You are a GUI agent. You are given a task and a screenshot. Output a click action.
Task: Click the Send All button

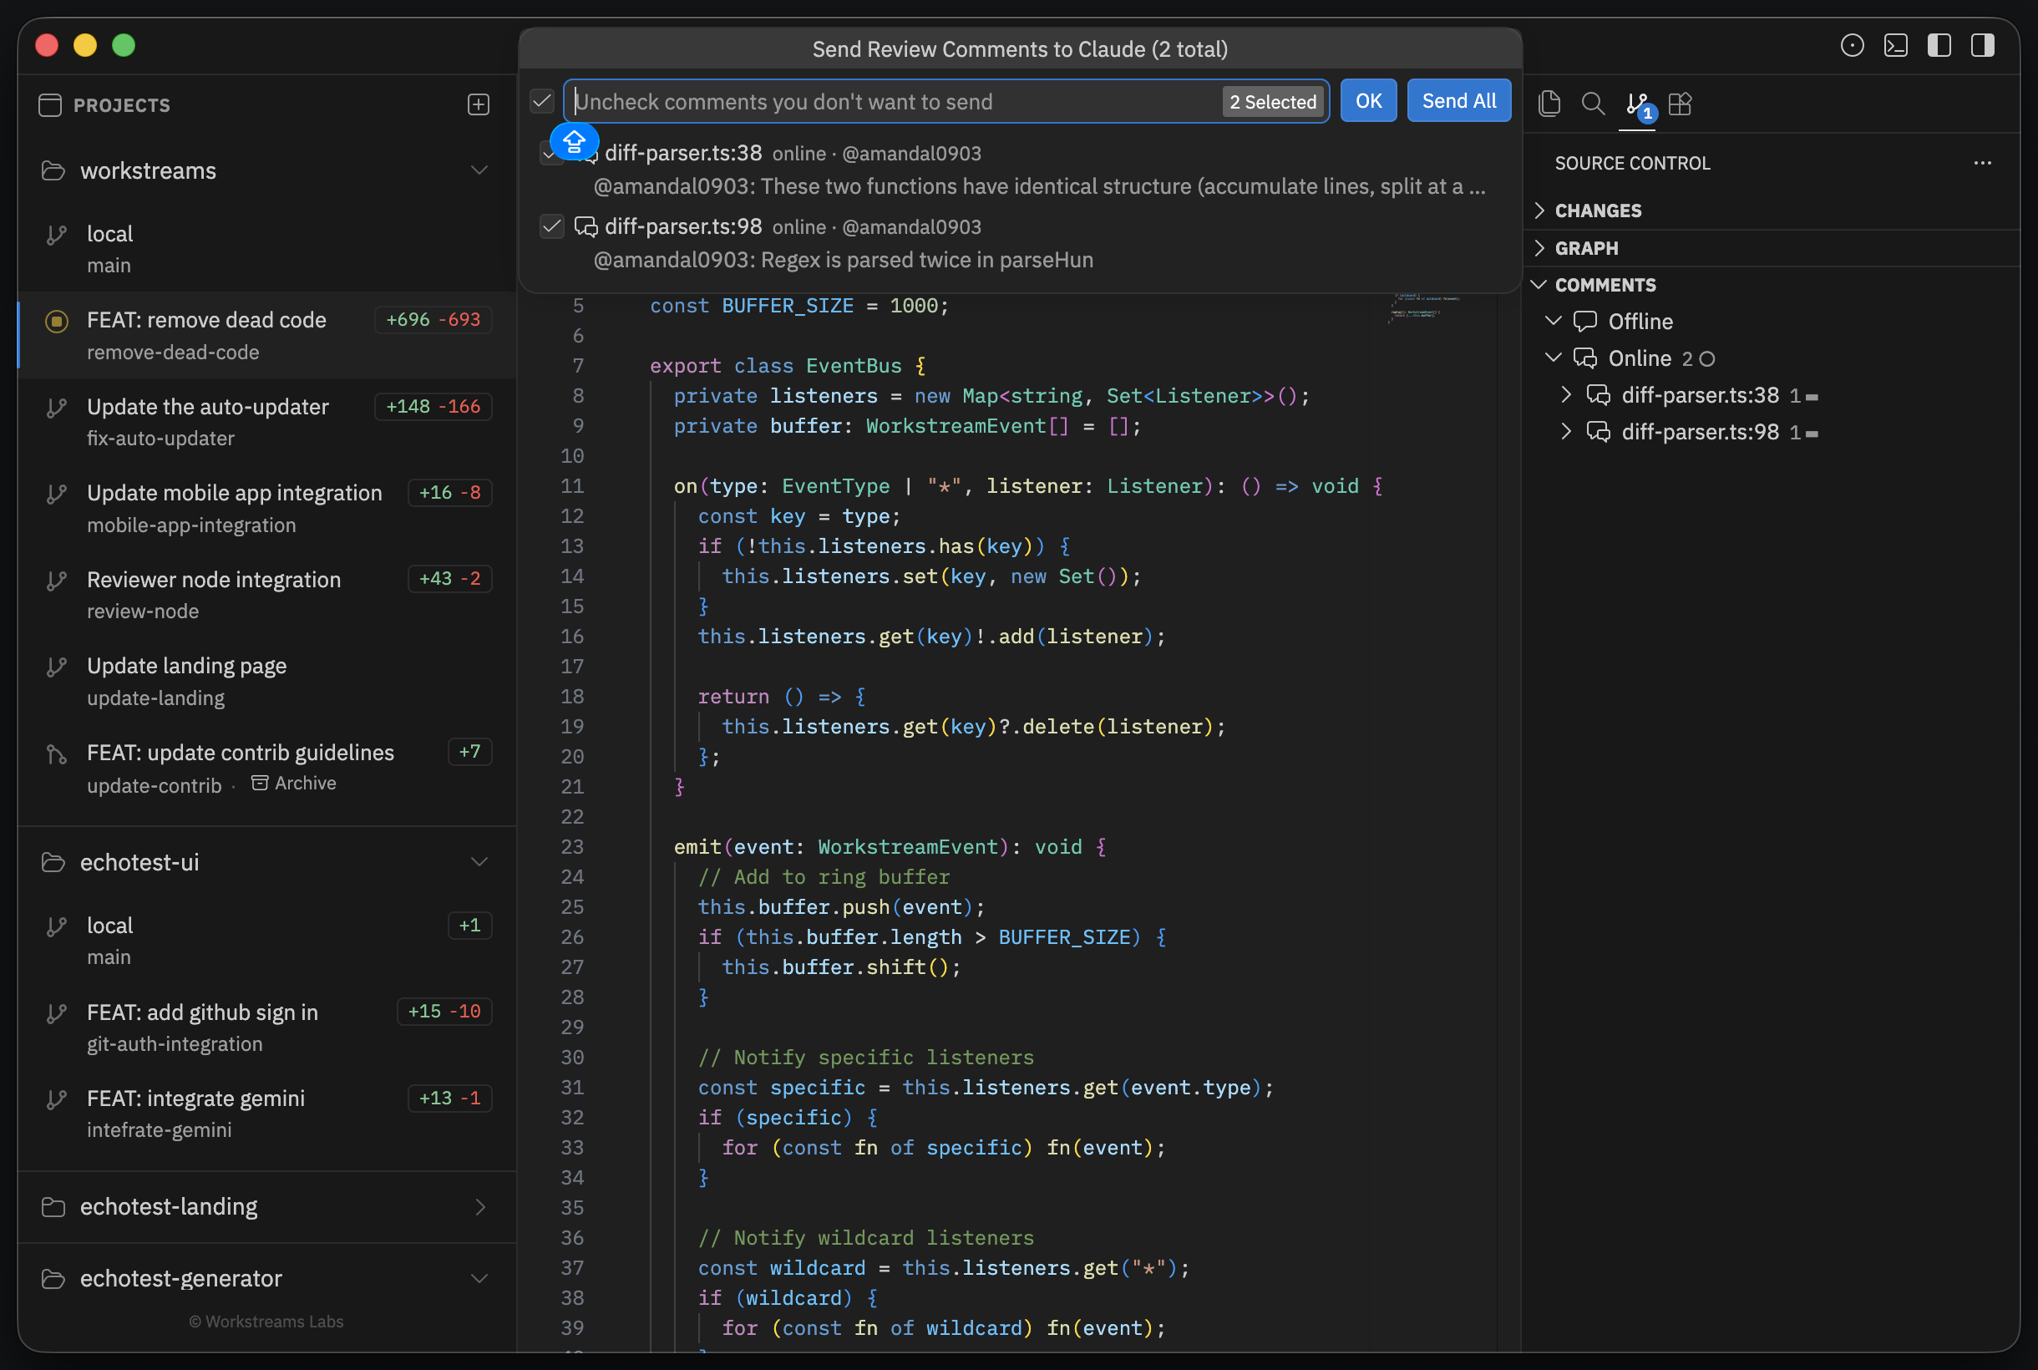[1458, 101]
